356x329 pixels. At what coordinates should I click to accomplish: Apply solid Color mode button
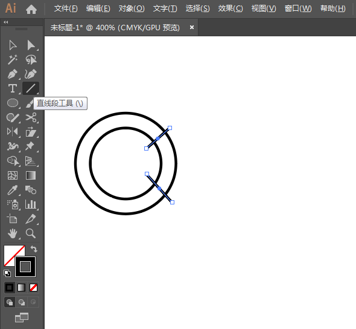(10, 288)
